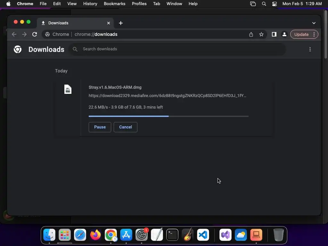The image size is (328, 246).
Task: Open the side panel icon
Action: pos(274,34)
